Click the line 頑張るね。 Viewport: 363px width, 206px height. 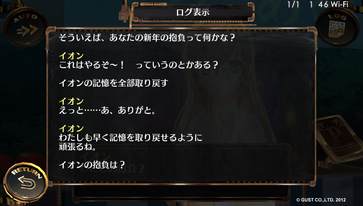tap(77, 147)
